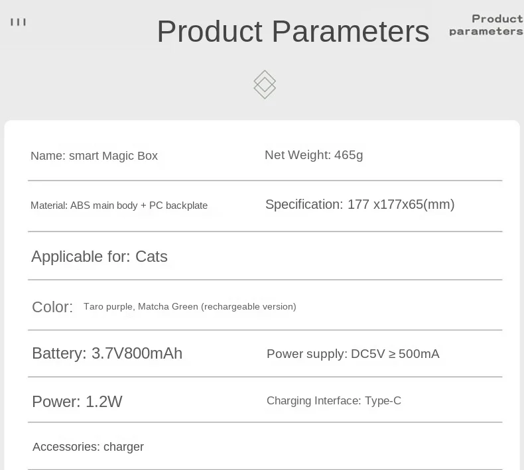The image size is (524, 470).
Task: Click the double diamond icon below the title
Action: (265, 85)
